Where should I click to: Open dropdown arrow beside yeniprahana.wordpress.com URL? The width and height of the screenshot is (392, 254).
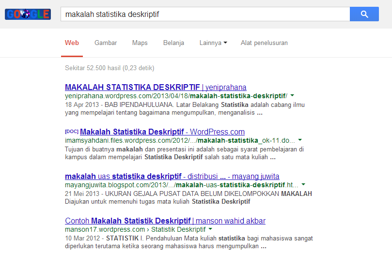[292, 96]
